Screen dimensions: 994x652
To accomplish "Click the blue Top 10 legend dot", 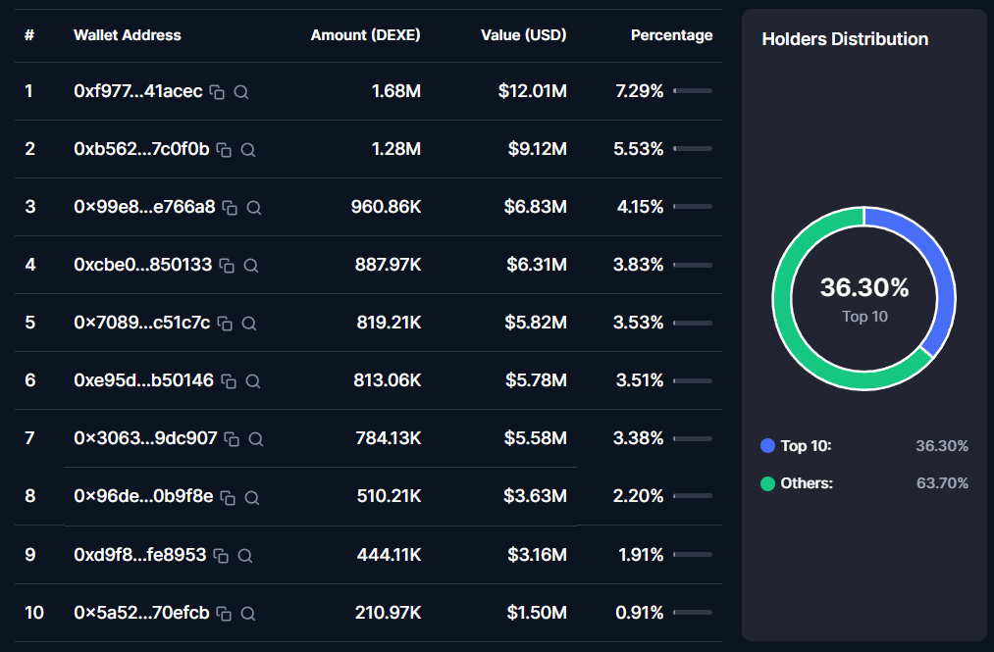I will pyautogui.click(x=767, y=446).
